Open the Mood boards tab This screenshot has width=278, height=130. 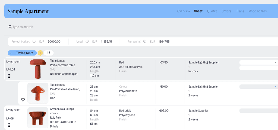click(257, 11)
